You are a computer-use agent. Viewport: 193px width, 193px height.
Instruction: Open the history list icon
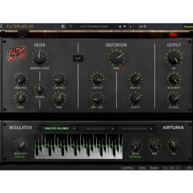coord(172,168)
